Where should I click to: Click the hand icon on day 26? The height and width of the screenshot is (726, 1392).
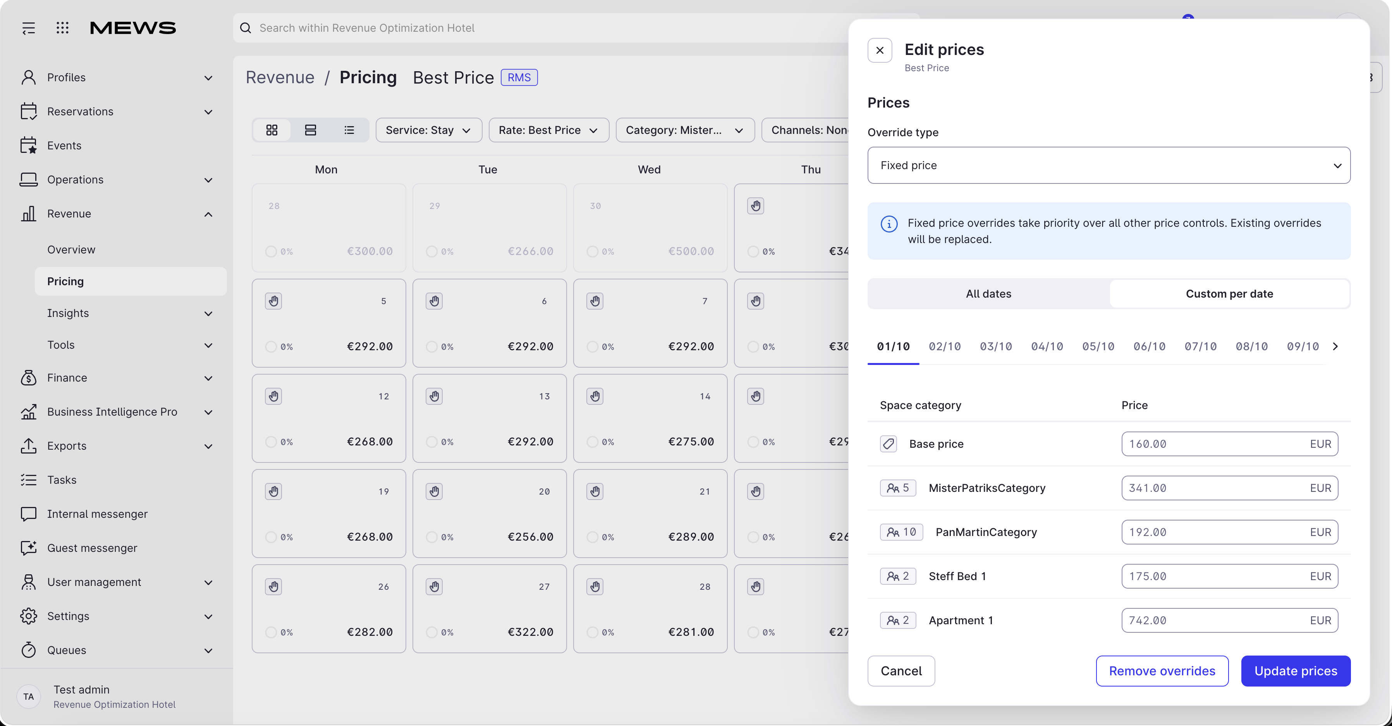pos(273,587)
